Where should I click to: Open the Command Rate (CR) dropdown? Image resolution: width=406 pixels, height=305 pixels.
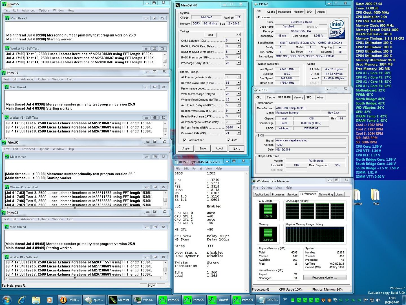tap(239, 133)
